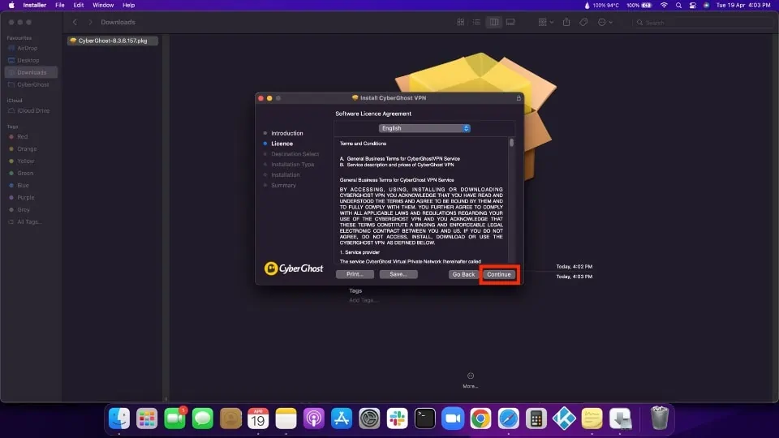779x438 pixels.
Task: Open the Finder action menu dropdown
Action: 605,23
